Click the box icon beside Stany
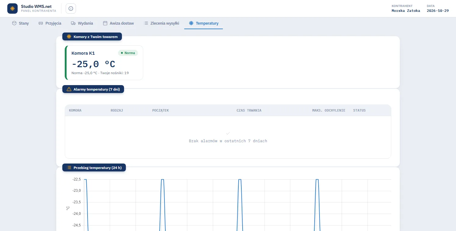Screen dimensions: 456x231 (x=14, y=23)
